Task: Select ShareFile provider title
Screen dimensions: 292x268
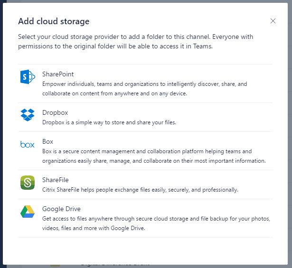Action: (x=56, y=180)
